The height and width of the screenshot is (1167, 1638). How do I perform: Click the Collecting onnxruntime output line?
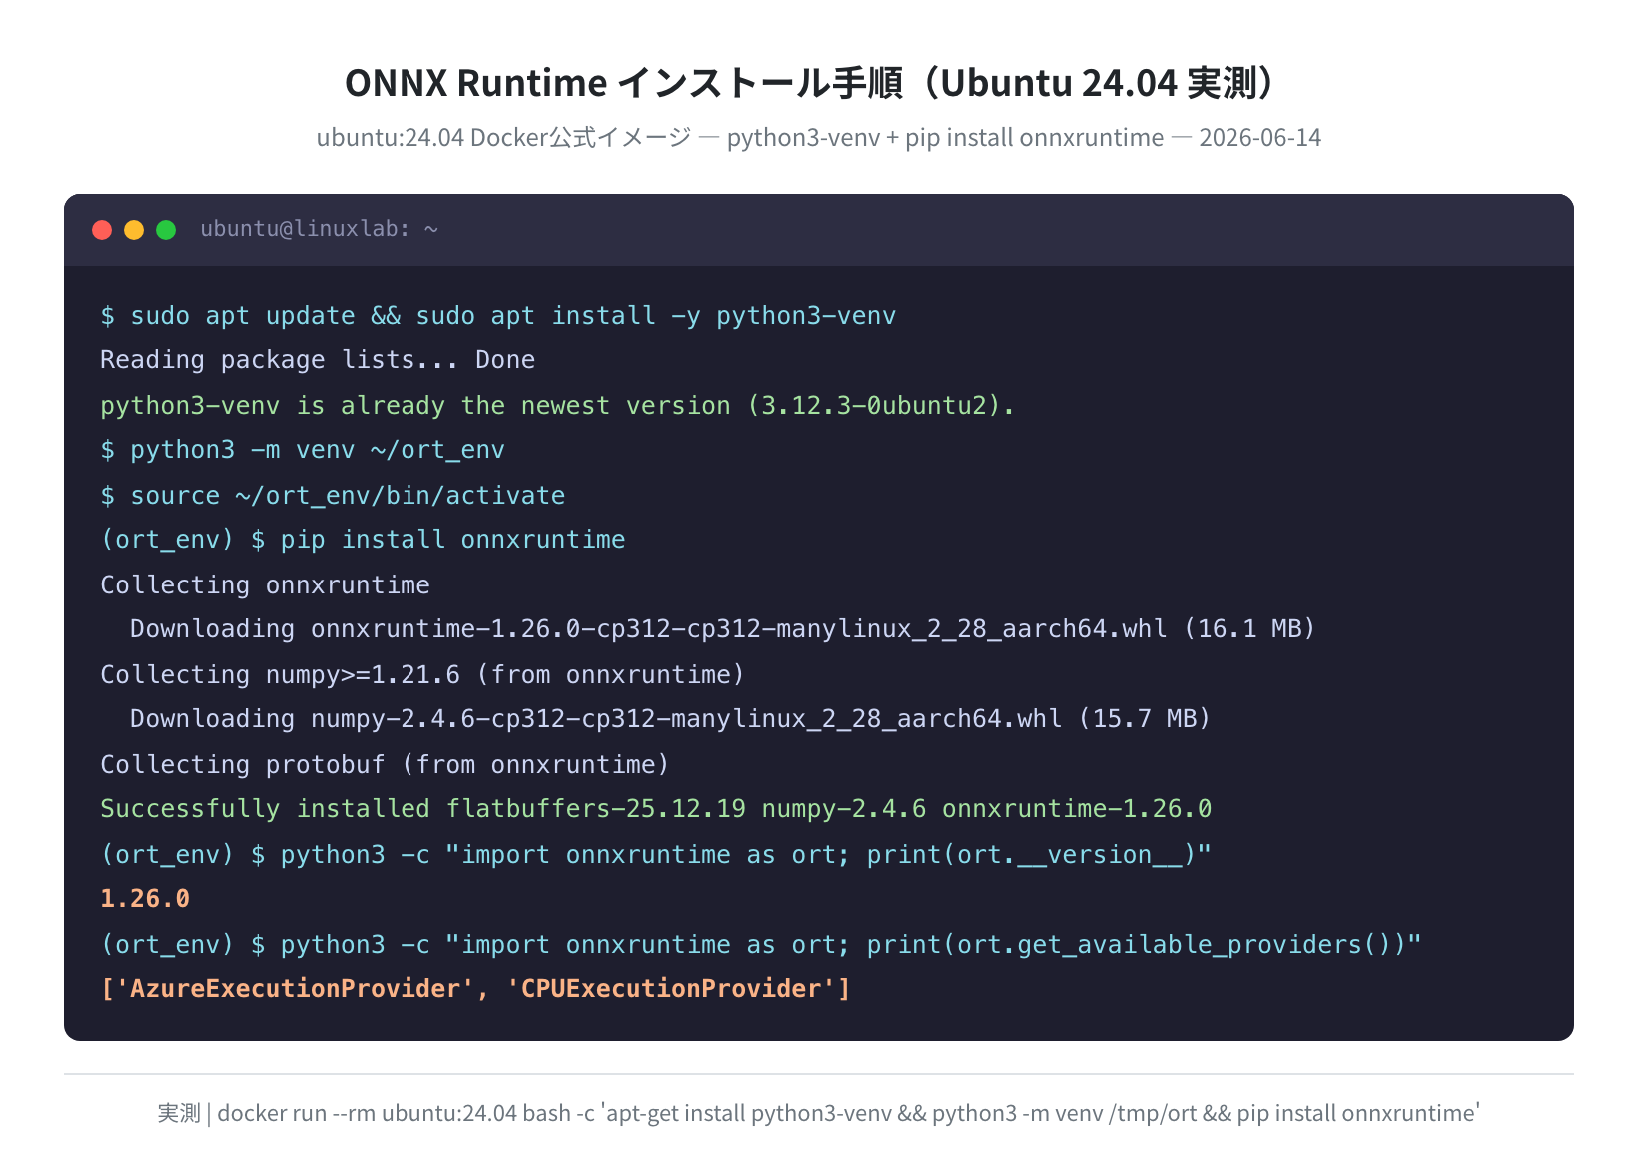[265, 585]
